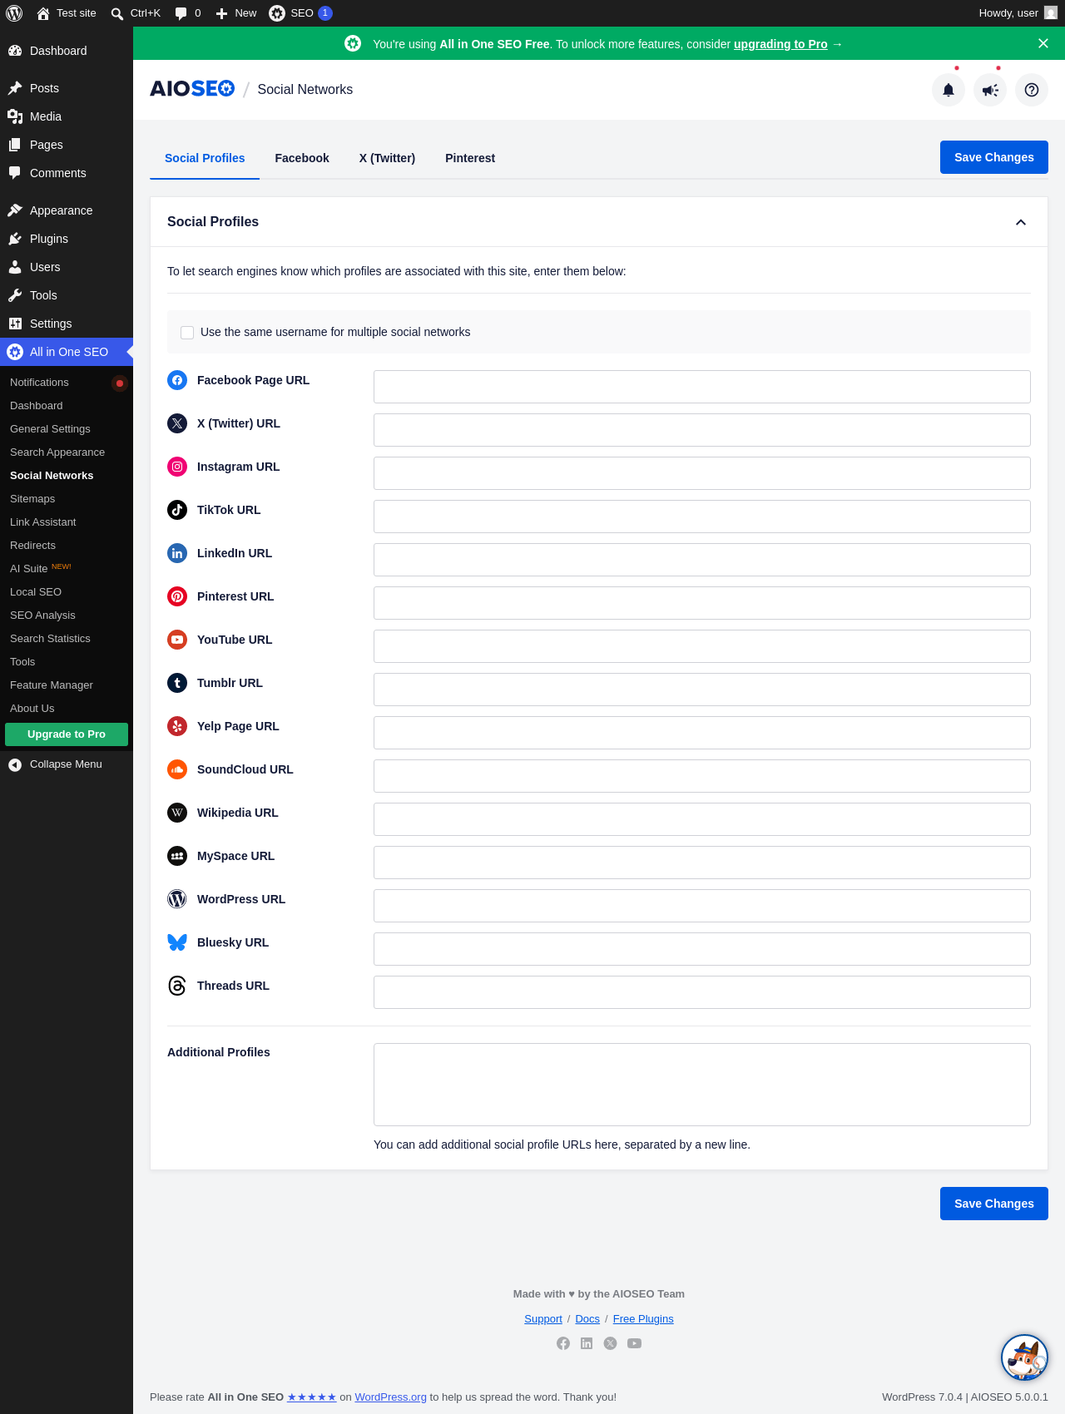Click the megaphone announcements icon
Viewport: 1065px width, 1414px height.
pyautogui.click(x=990, y=90)
